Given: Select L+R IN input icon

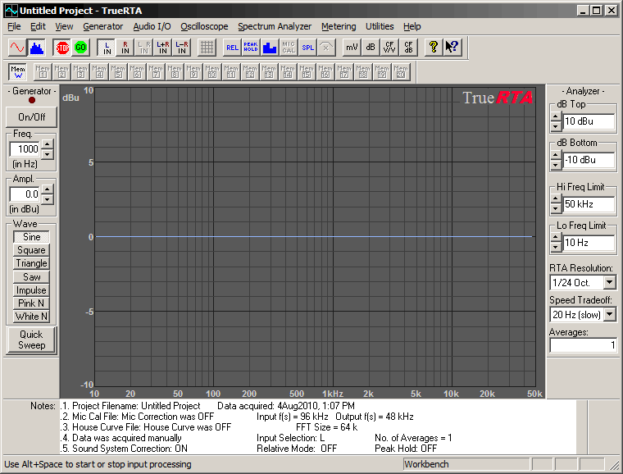Looking at the screenshot, I should click(163, 48).
